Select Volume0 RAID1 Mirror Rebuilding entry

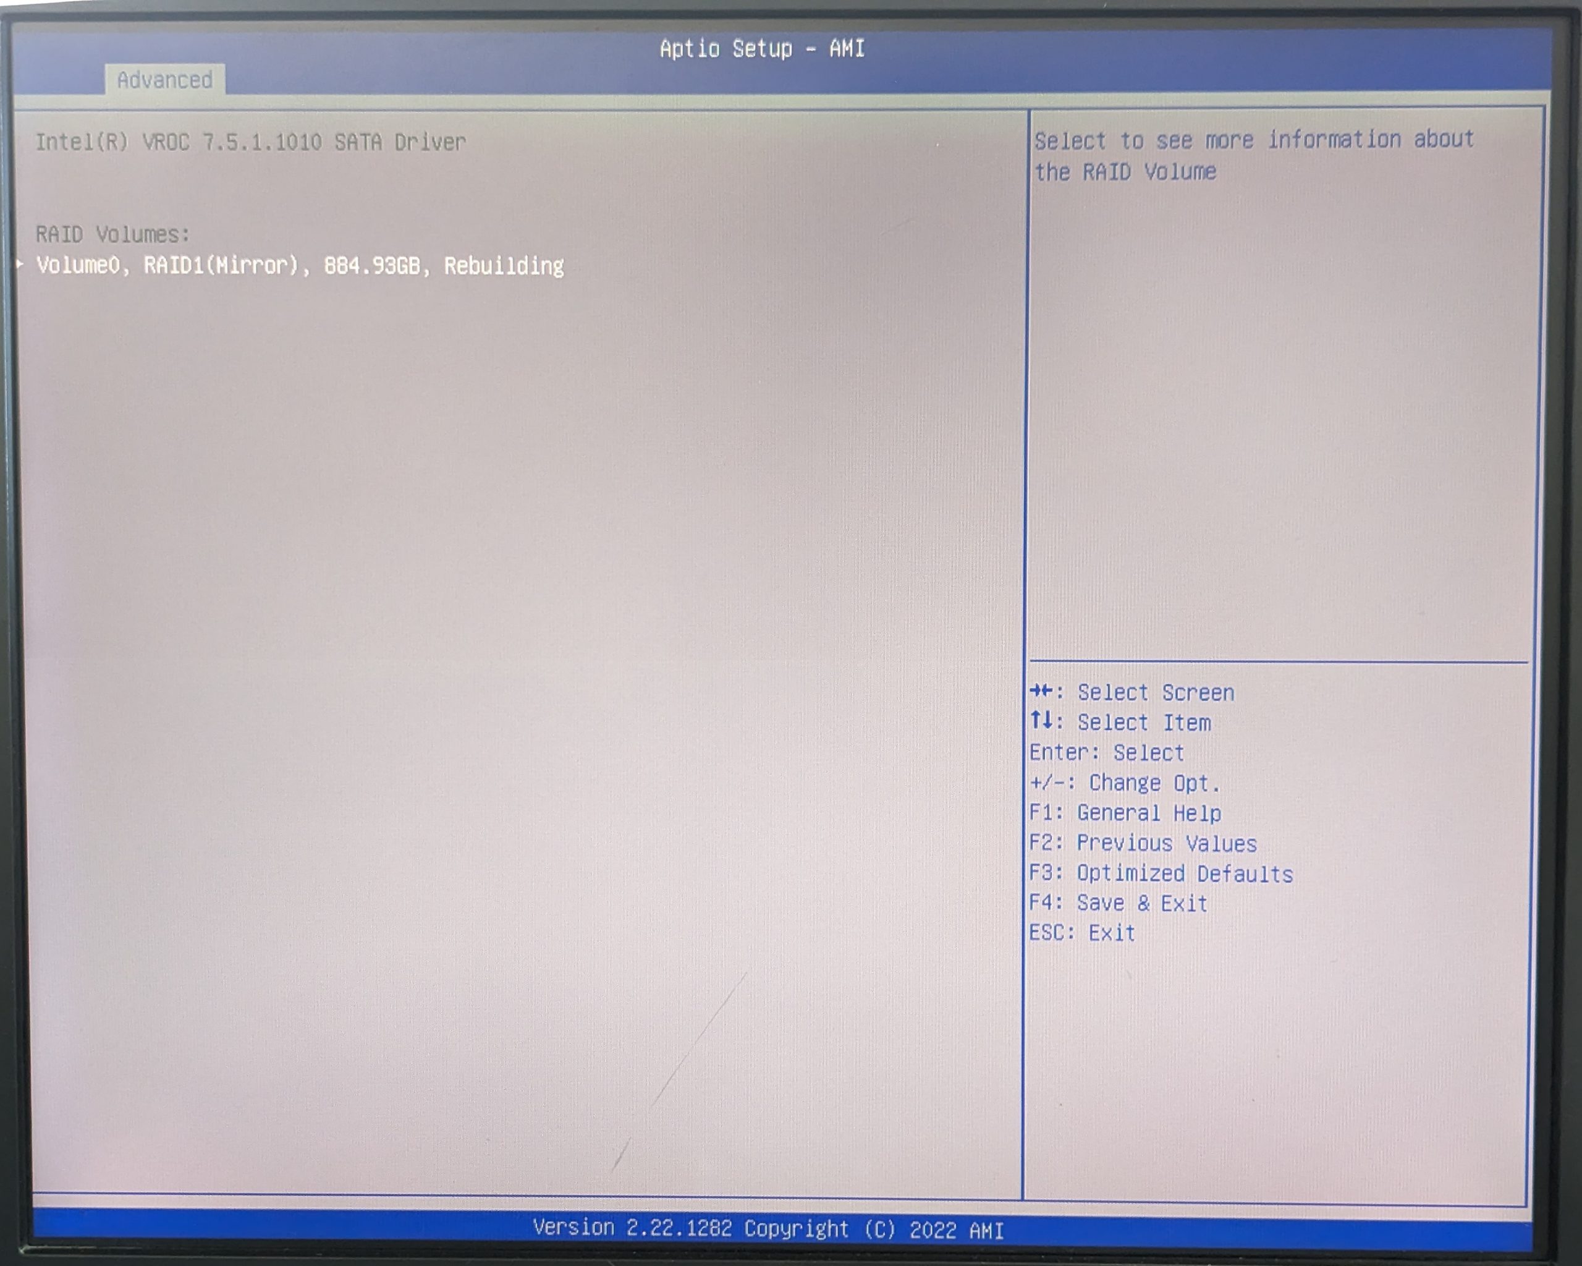[299, 265]
